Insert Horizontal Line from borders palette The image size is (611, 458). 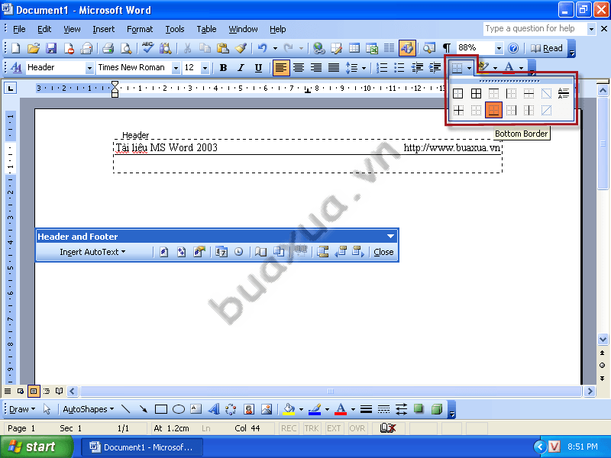(564, 93)
